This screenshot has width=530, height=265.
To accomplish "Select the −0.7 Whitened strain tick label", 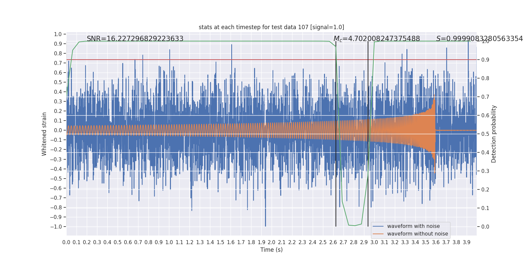I will pos(56,198).
